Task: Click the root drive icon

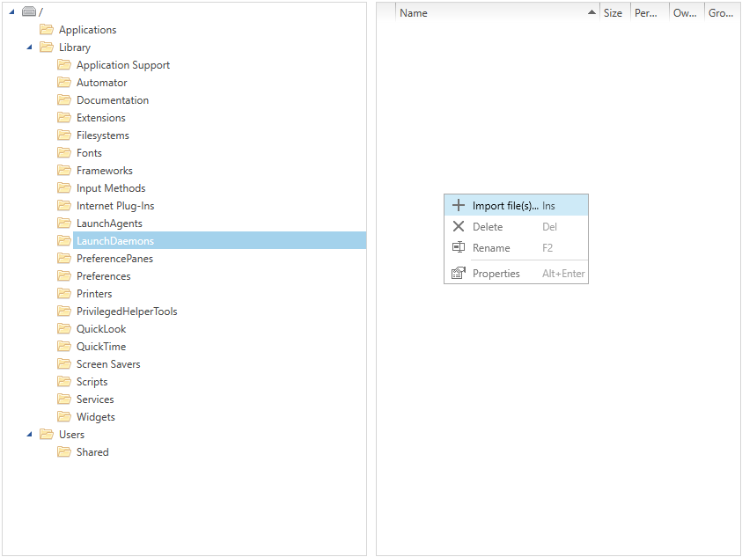Action: [29, 11]
